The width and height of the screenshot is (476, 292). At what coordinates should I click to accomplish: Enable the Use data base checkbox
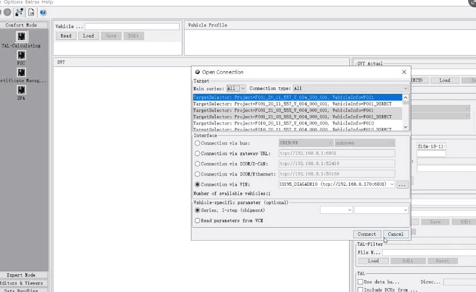[360, 282]
